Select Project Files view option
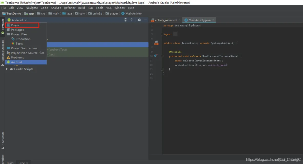The width and height of the screenshot is (303, 164). (26, 34)
